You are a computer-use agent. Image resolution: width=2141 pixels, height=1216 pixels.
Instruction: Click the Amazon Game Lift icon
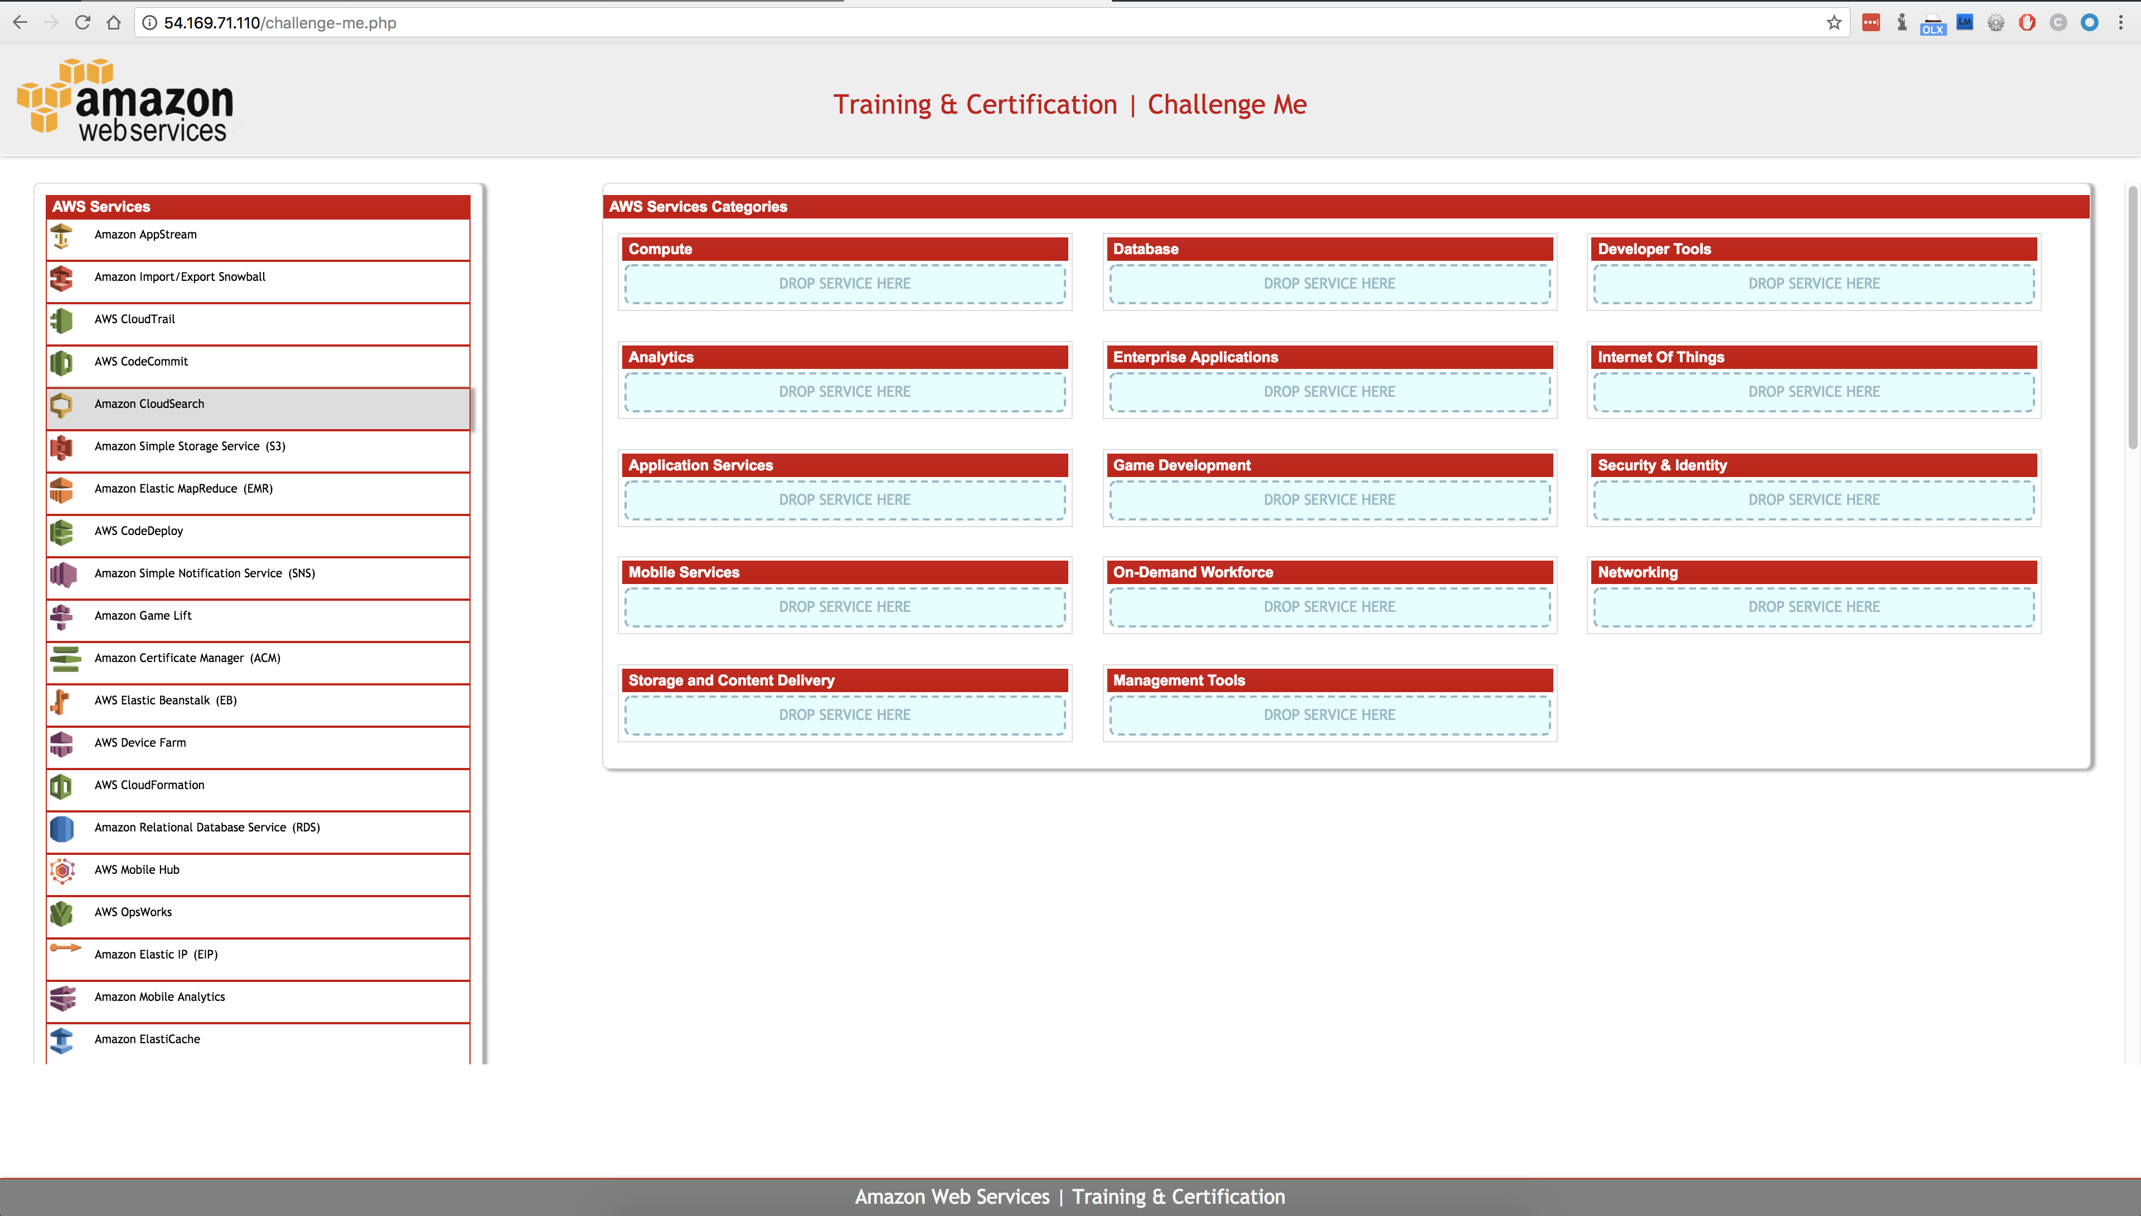tap(61, 616)
